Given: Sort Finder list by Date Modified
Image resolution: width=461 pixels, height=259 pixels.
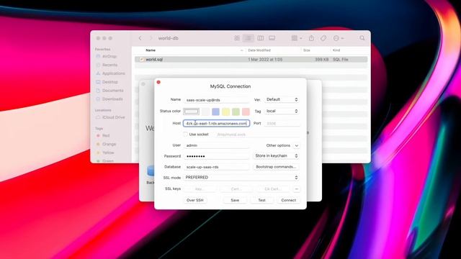Looking at the screenshot, I should [259, 50].
